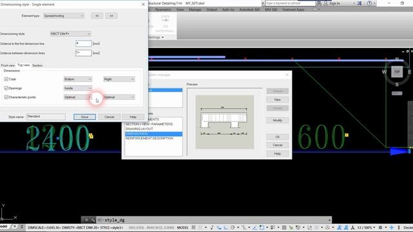
Task: Open the Manage ribbon tab
Action: [x=195, y=10]
